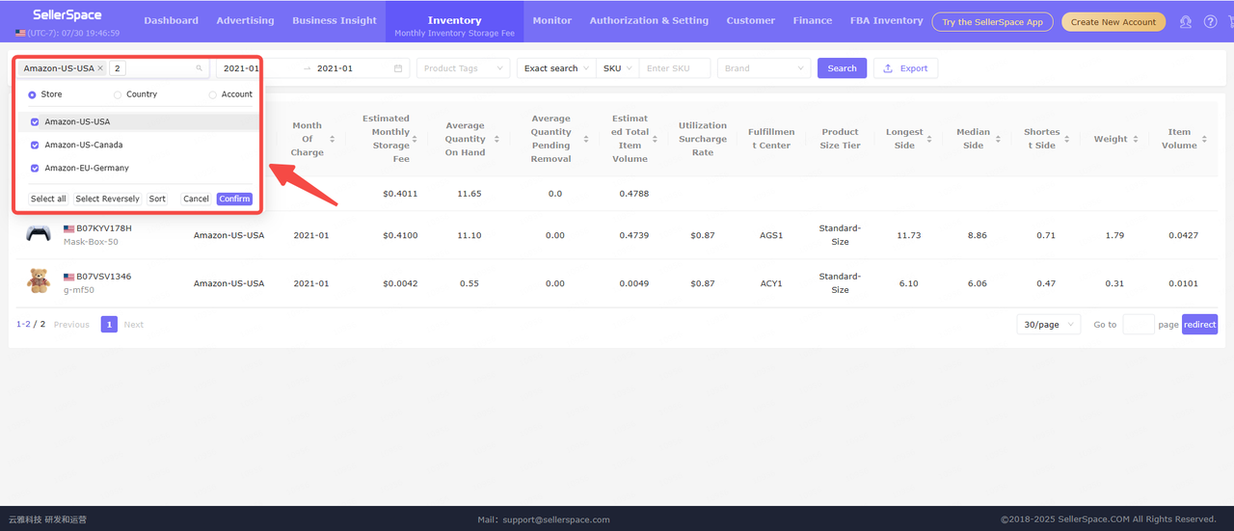Confirm the store selection
The width and height of the screenshot is (1234, 531).
[234, 199]
